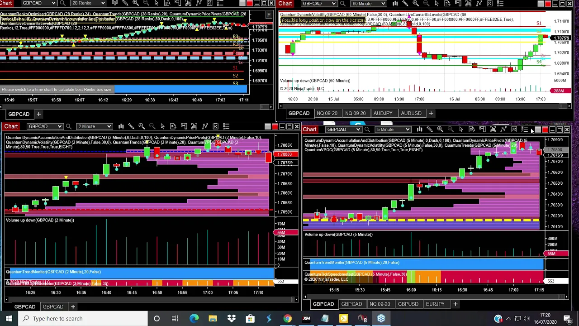Click Windows search box 'Type here to search'

(84, 318)
